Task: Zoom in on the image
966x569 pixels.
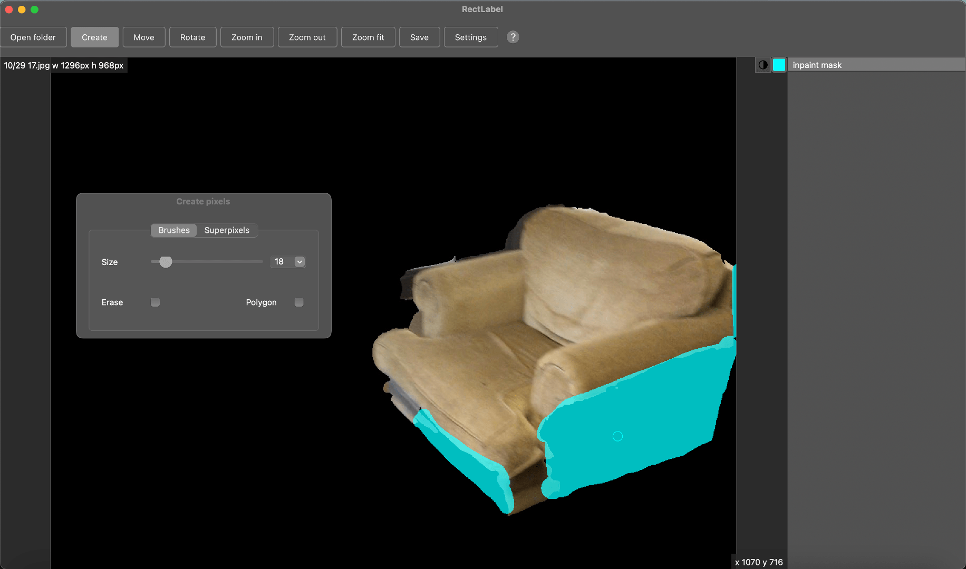Action: [x=247, y=37]
